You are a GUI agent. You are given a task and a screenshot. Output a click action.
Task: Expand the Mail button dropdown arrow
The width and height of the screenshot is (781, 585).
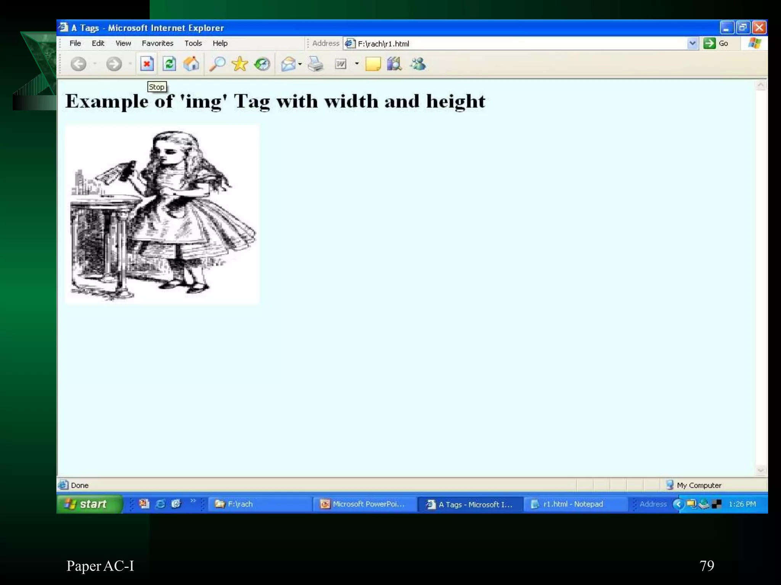(300, 64)
